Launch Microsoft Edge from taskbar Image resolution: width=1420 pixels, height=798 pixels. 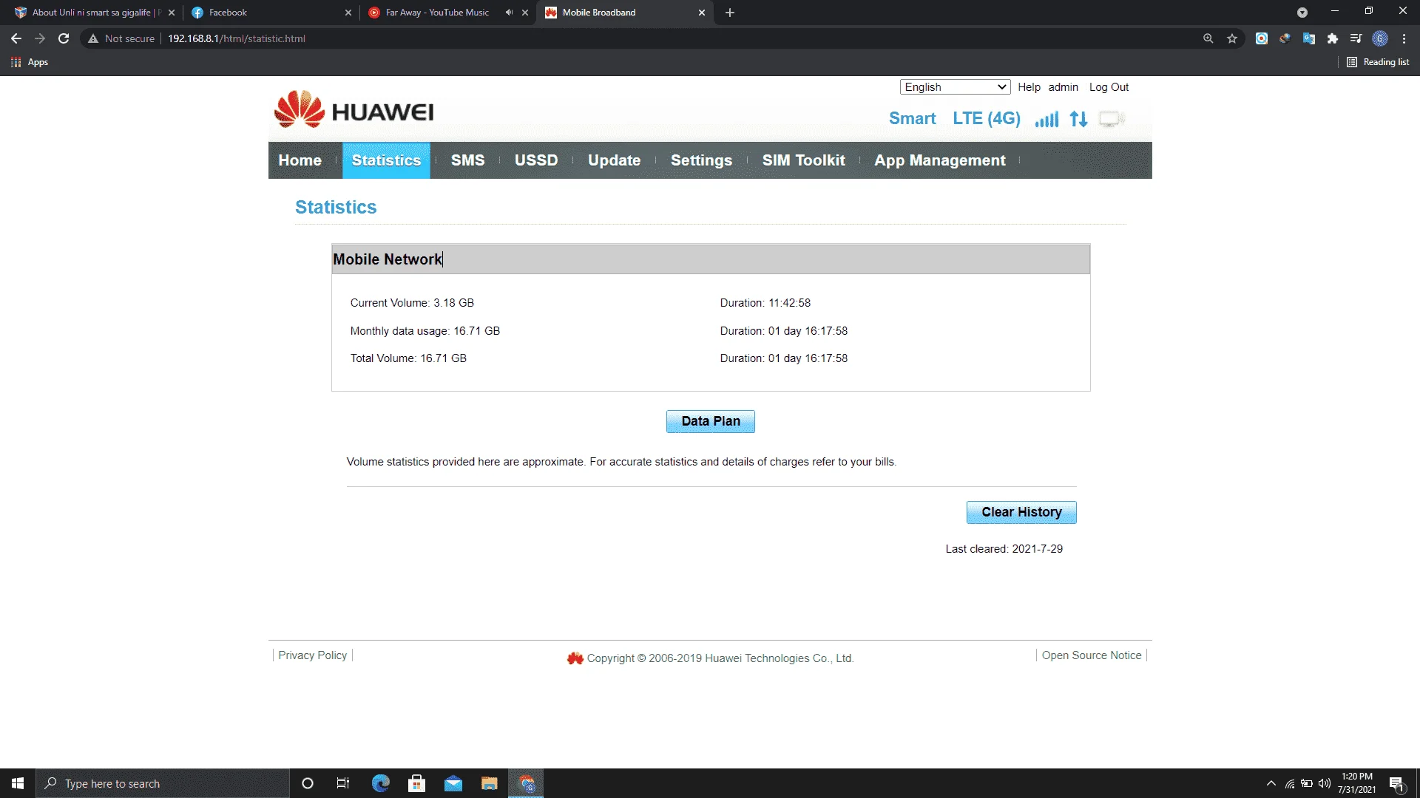point(380,783)
